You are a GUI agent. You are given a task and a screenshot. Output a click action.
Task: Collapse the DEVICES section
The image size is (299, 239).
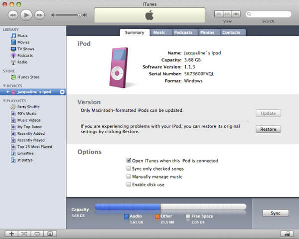[x=4, y=86]
